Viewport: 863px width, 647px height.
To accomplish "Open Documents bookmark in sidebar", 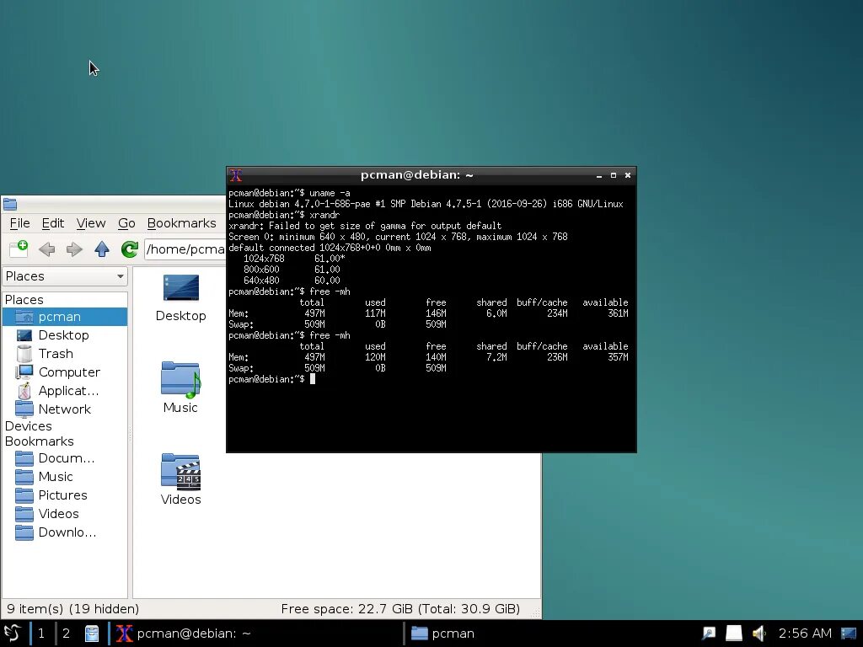I will coord(65,458).
